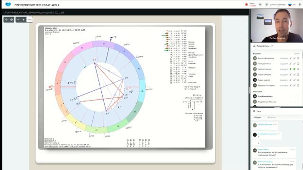This screenshot has width=303, height=170.
Task: Click the users group icon beside Пользователи
Action: coord(254,46)
